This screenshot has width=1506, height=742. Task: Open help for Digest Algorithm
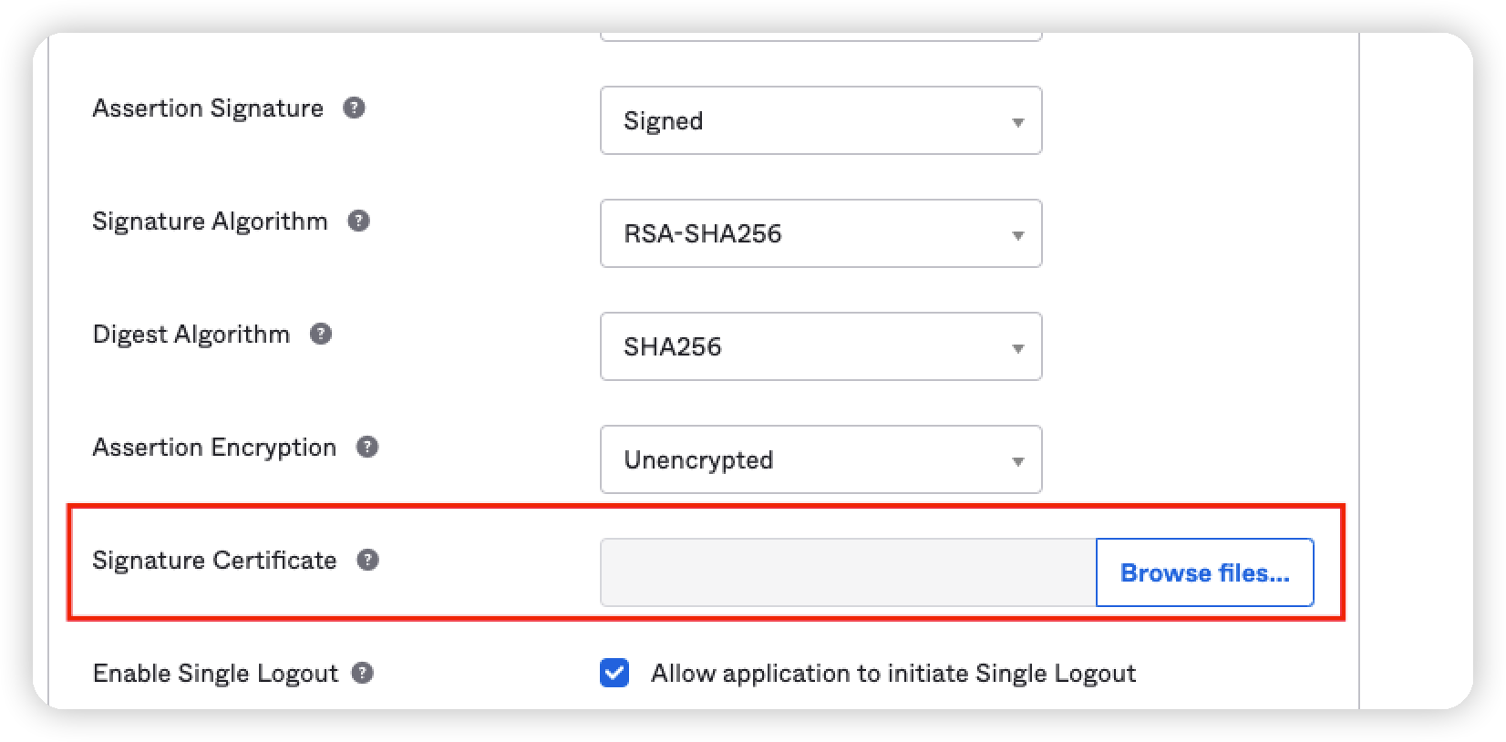(321, 335)
